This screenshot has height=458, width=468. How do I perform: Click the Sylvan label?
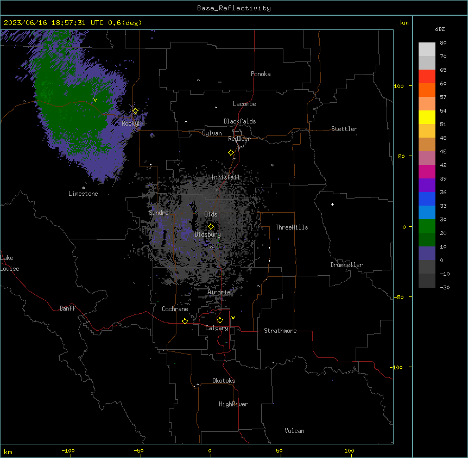[x=212, y=133]
